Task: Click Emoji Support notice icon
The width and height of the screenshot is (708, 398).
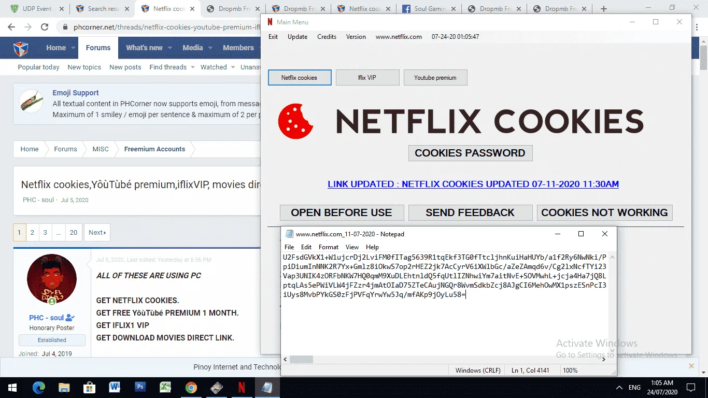Action: (32, 102)
